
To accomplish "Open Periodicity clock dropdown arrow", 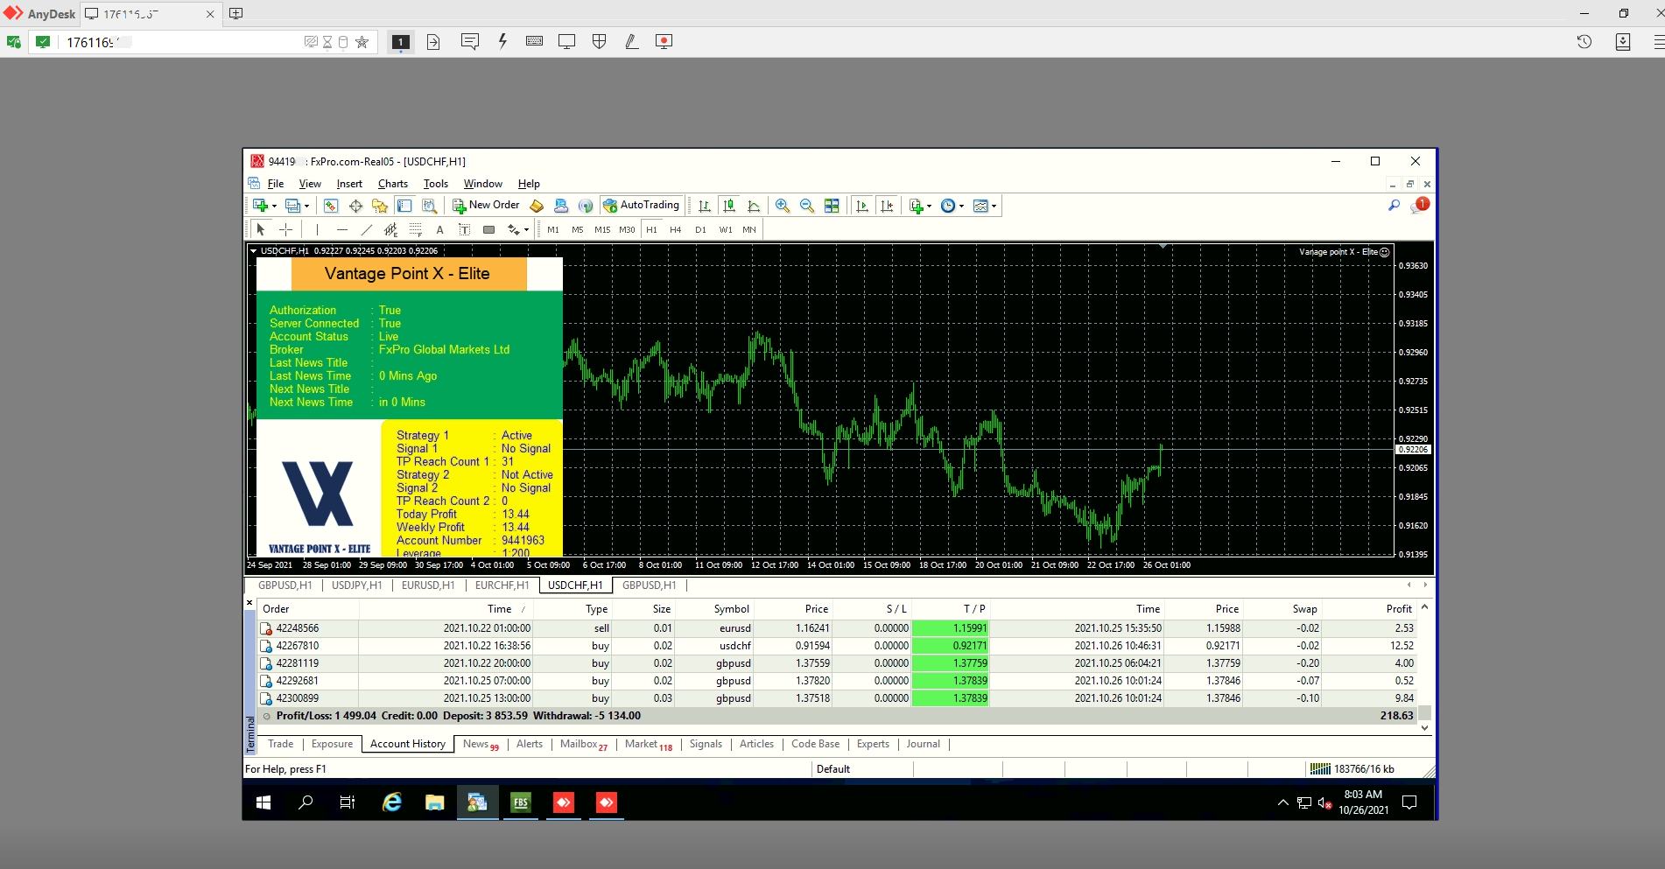I will [x=961, y=207].
